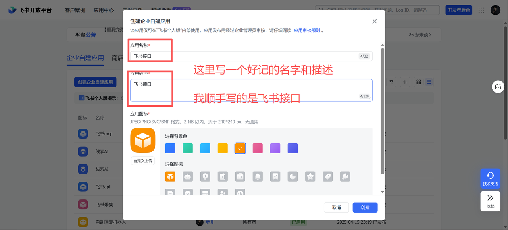Click the 自定义上传 button
The height and width of the screenshot is (230, 508).
[x=143, y=161]
